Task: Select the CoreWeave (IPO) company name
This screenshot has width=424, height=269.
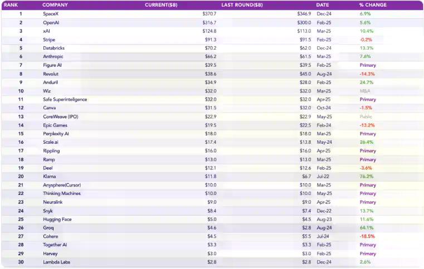Action: pyautogui.click(x=61, y=116)
